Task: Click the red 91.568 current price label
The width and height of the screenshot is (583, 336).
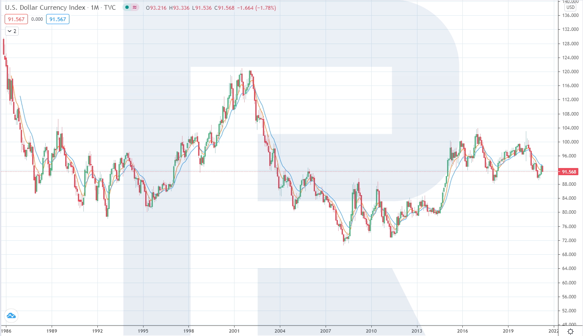Action: [x=568, y=172]
